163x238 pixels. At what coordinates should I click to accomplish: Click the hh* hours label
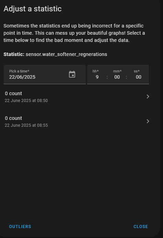pyautogui.click(x=96, y=71)
